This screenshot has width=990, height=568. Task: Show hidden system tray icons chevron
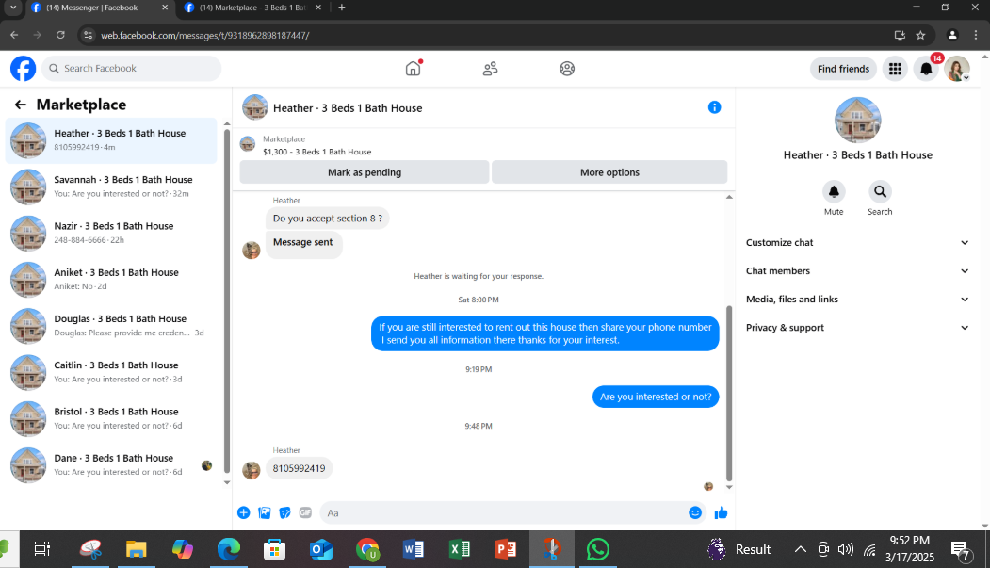tap(800, 549)
